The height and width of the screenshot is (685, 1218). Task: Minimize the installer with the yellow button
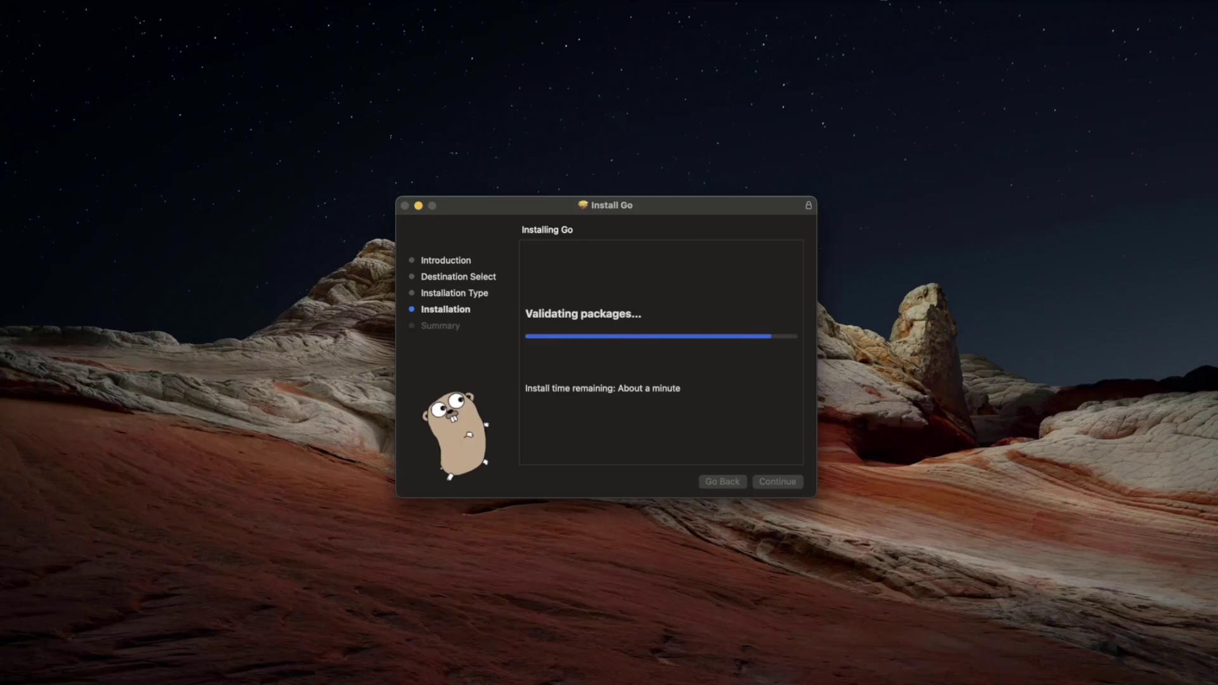(x=418, y=205)
